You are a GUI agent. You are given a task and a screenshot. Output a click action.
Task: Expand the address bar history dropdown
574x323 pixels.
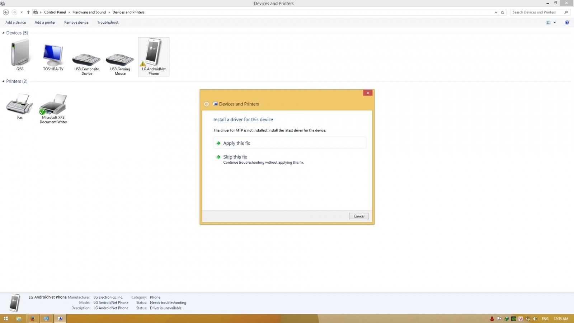[496, 12]
